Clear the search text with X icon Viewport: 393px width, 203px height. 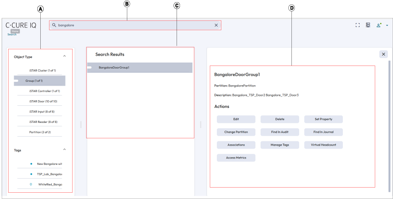(x=216, y=25)
